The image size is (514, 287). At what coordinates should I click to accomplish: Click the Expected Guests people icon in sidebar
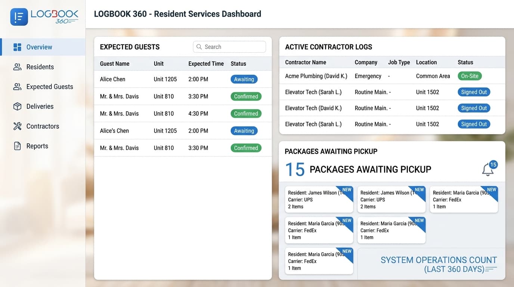pos(17,87)
